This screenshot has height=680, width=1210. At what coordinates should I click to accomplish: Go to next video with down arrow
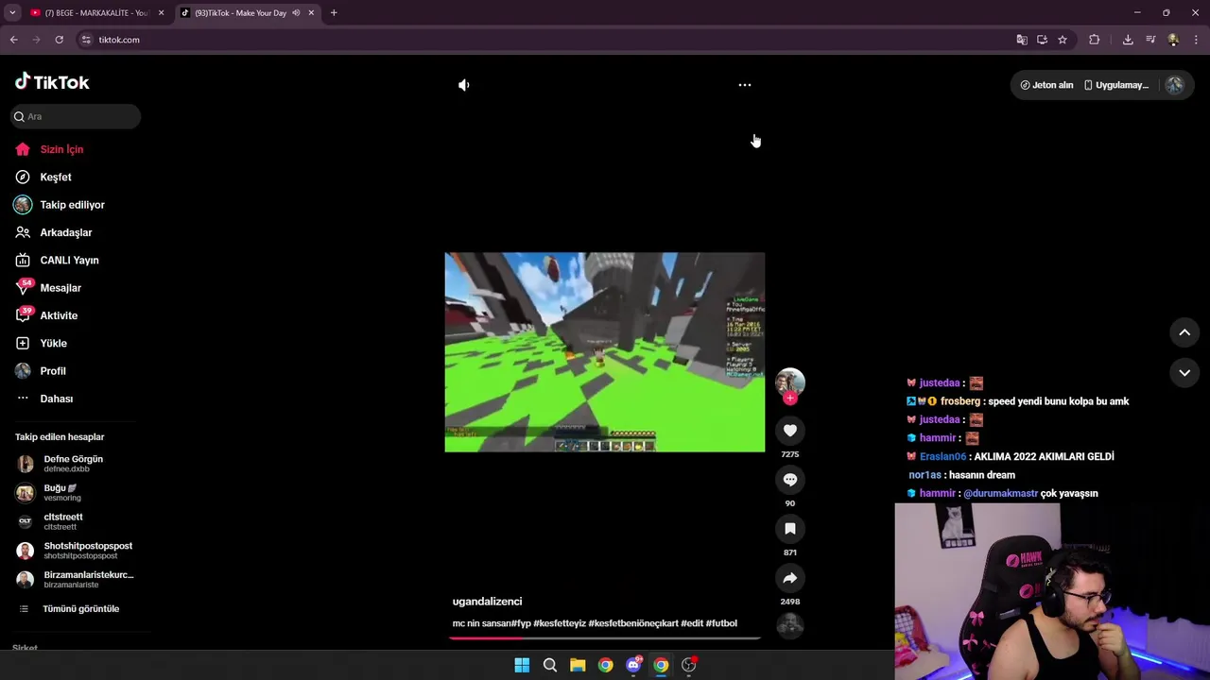[x=1184, y=373]
